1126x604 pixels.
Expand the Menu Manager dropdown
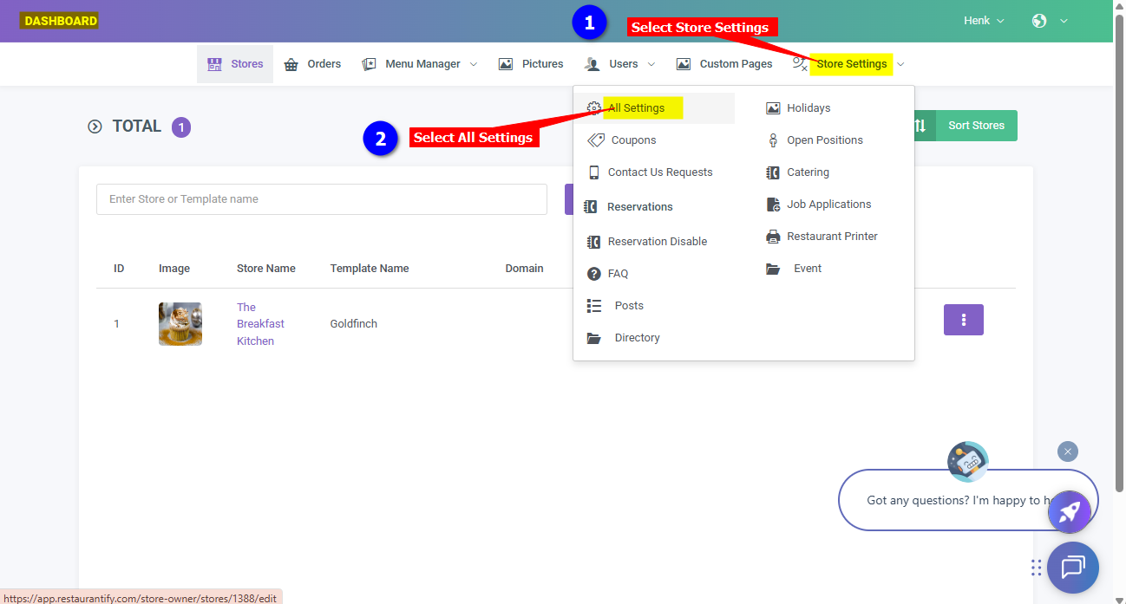(474, 64)
